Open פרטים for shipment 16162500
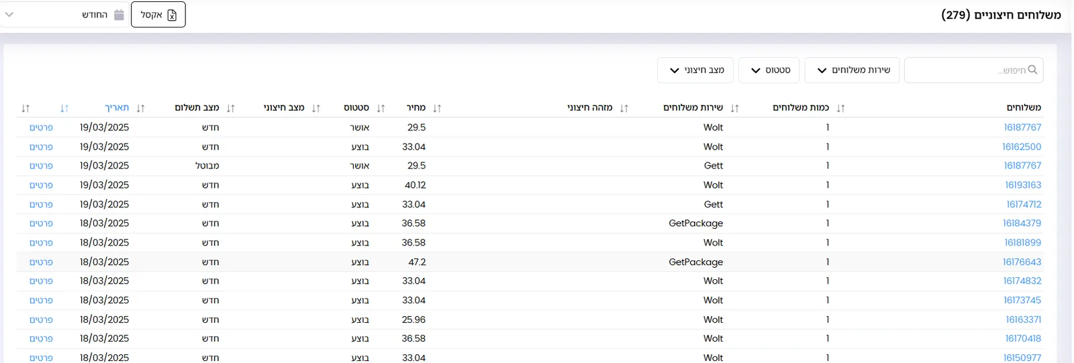This screenshot has height=363, width=1074. [41, 147]
